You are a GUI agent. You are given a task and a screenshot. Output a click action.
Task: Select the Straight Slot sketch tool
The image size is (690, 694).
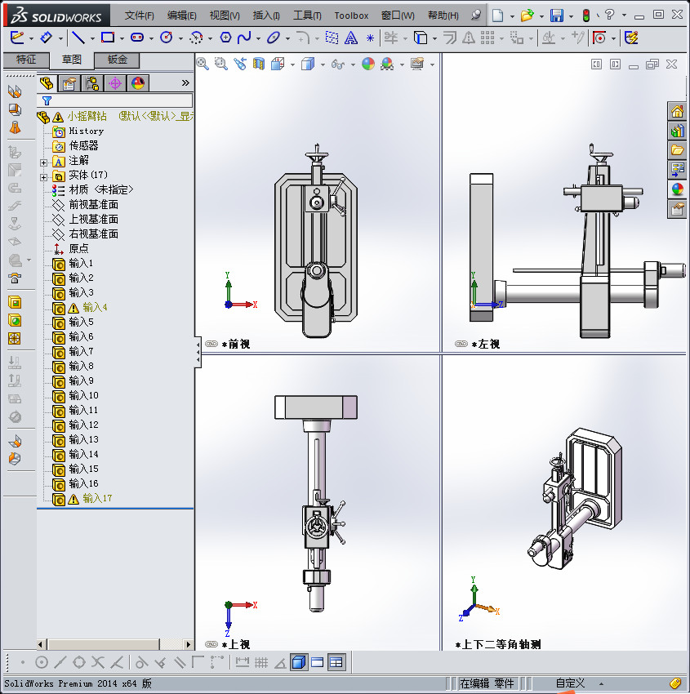pyautogui.click(x=137, y=38)
